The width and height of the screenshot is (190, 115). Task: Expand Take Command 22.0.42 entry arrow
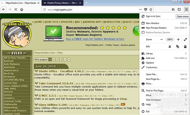coord(36,83)
